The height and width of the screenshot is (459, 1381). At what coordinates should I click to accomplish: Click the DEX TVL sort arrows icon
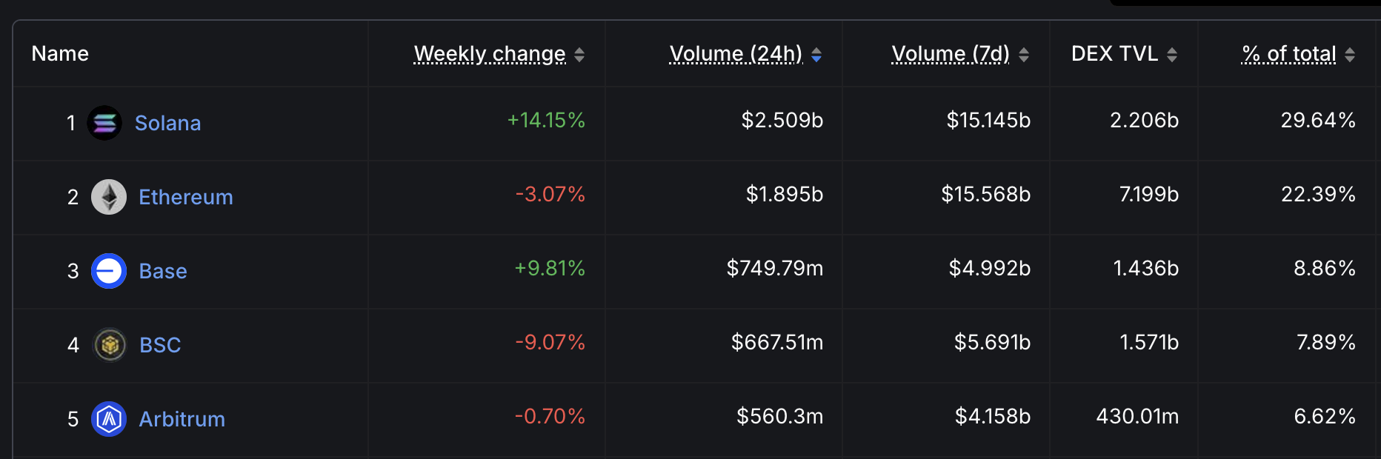point(1172,55)
